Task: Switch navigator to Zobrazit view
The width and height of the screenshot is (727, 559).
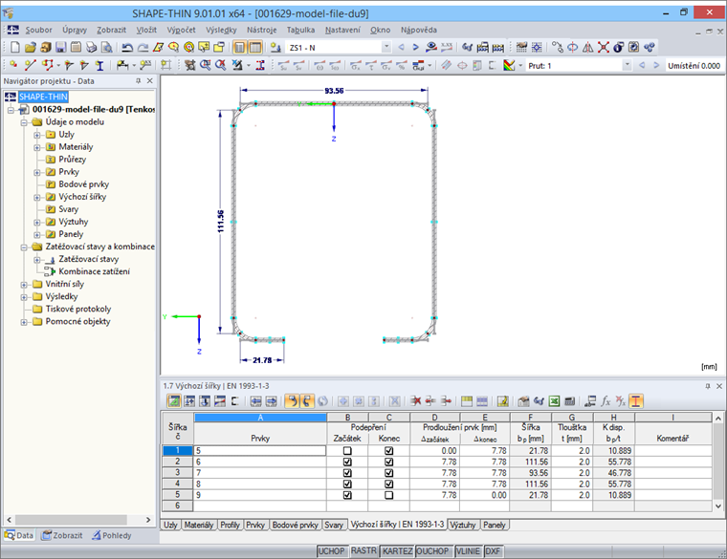Action: click(x=62, y=535)
